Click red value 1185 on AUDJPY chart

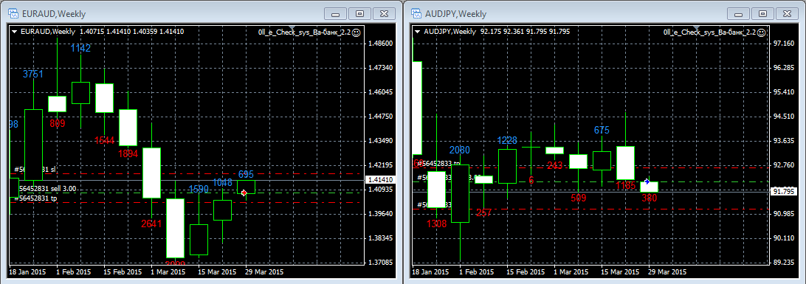[626, 185]
